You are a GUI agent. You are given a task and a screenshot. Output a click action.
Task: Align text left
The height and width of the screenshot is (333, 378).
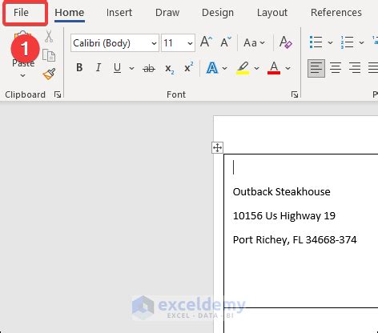click(316, 68)
